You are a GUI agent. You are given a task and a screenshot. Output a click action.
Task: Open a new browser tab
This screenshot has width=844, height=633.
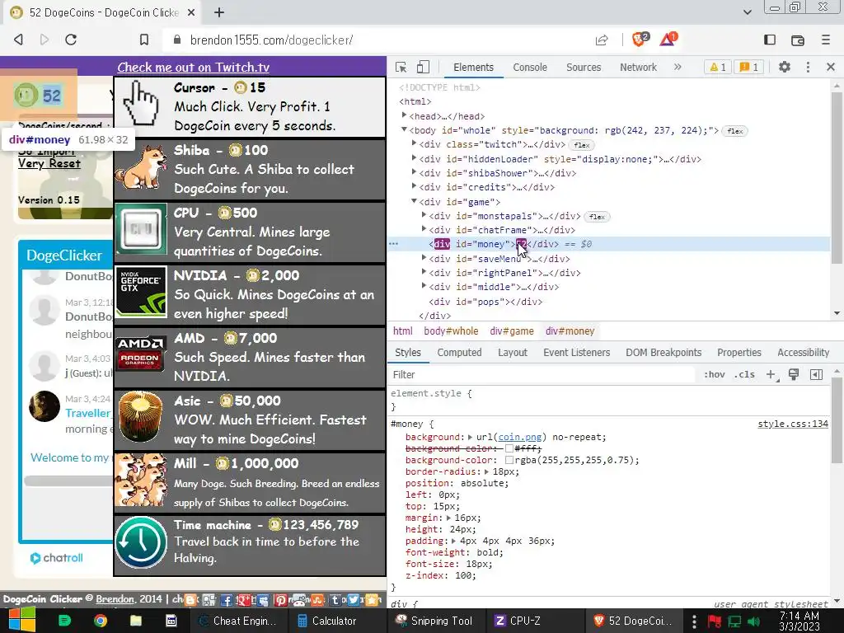[219, 12]
